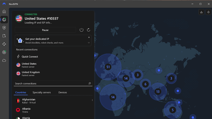212x119 pixels.
Task: Switch to Specialty servers tab
Action: tap(42, 93)
